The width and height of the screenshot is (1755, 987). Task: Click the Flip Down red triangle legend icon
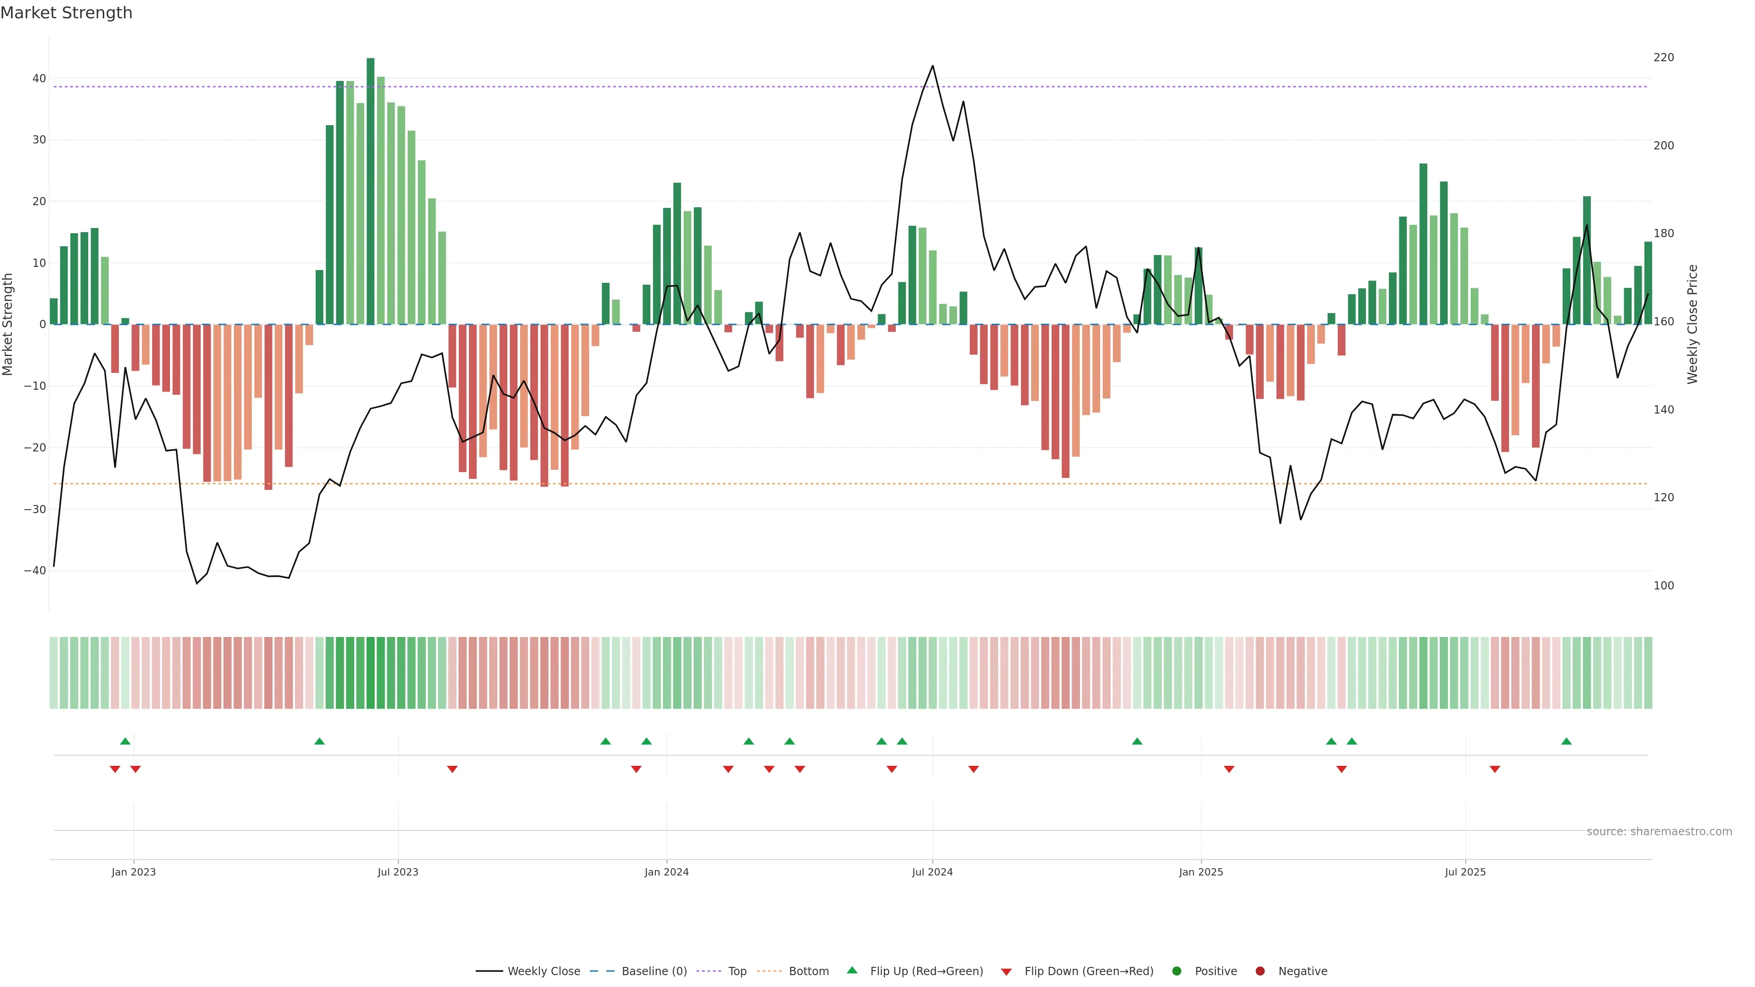(1006, 971)
